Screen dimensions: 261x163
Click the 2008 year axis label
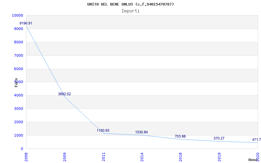(x=26, y=157)
